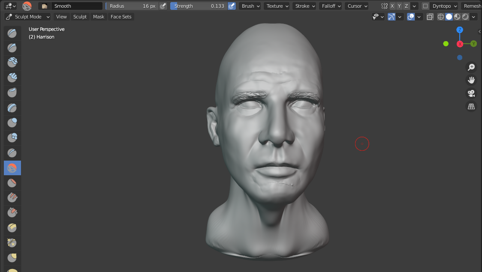Open the Stroke settings dropdown
Image resolution: width=482 pixels, height=272 pixels.
tap(305, 6)
